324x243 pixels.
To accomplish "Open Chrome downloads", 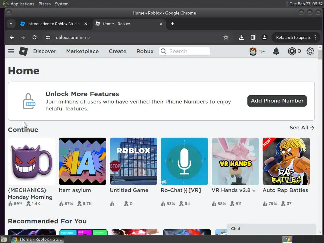I will [241, 37].
